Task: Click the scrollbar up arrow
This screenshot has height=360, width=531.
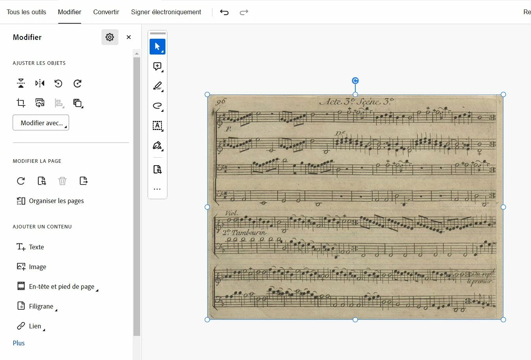Action: click(137, 53)
